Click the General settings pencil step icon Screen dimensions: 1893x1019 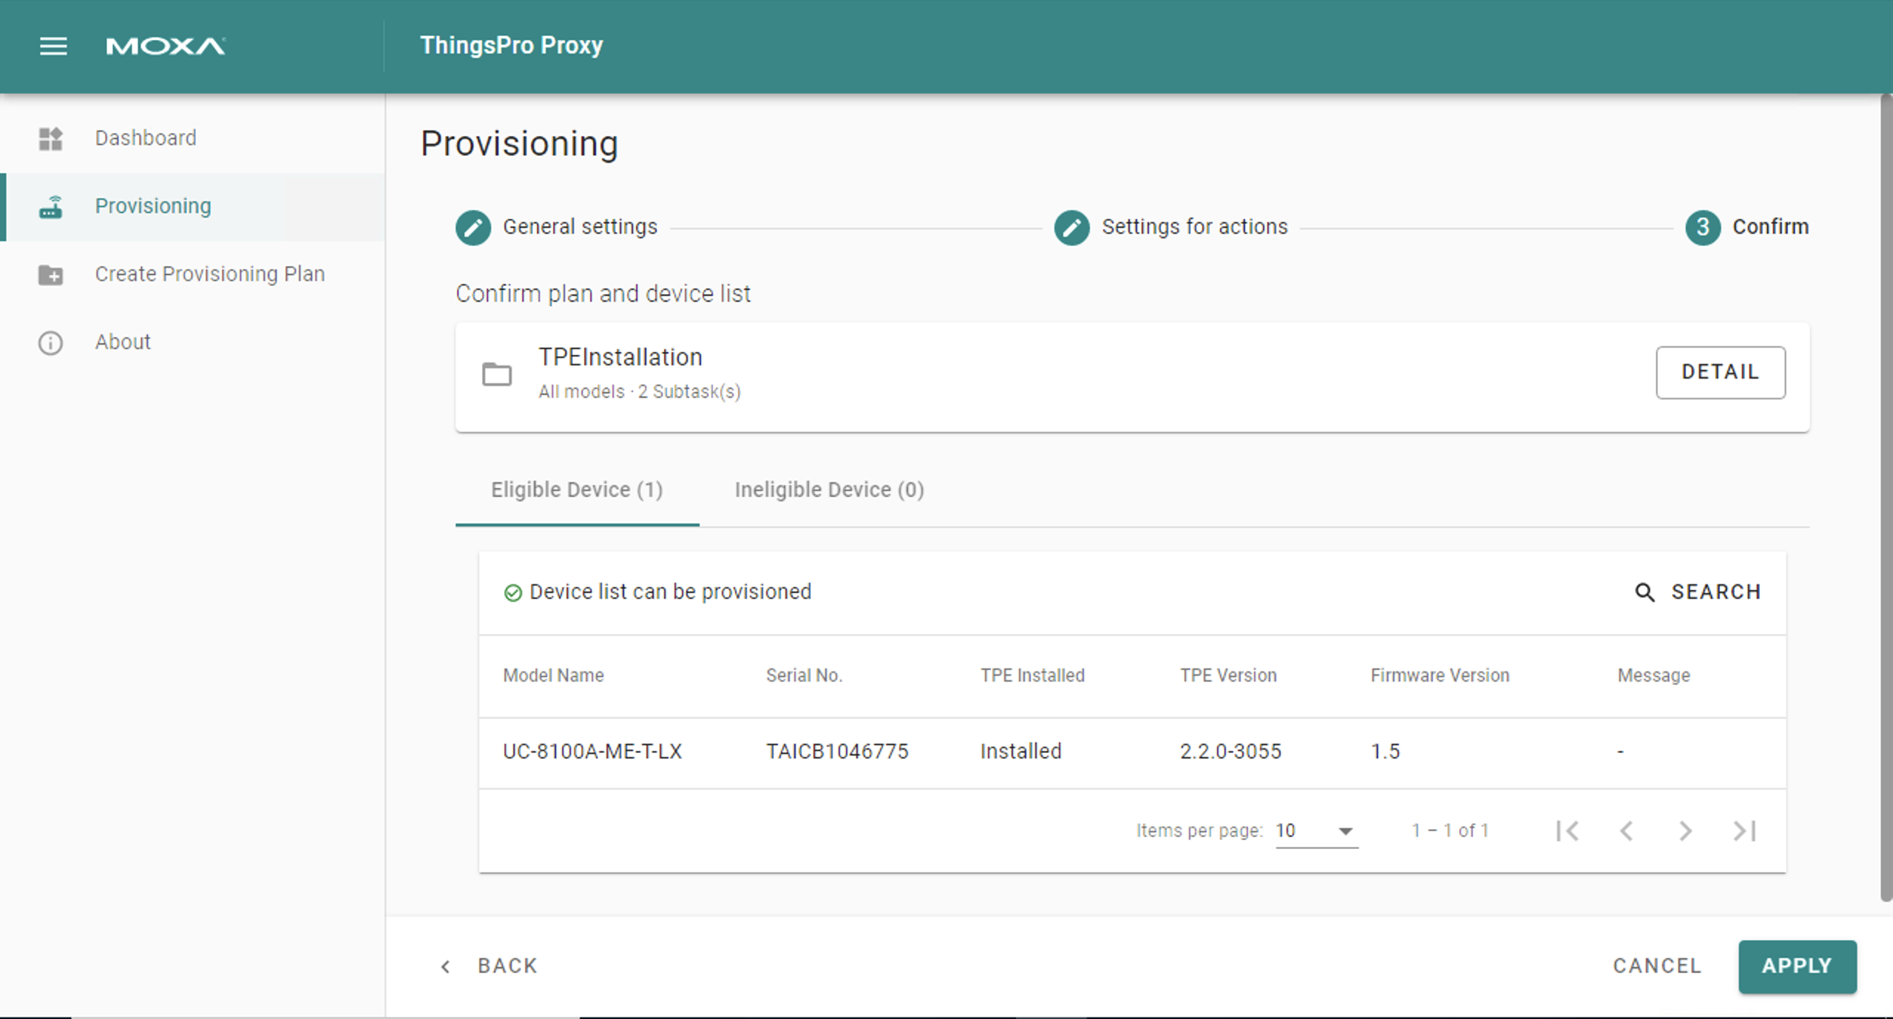[473, 227]
